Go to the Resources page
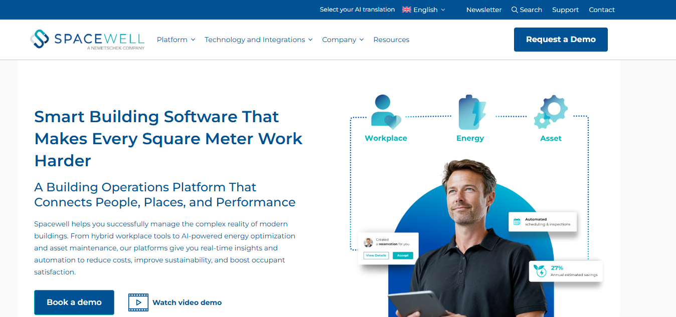Image resolution: width=676 pixels, height=317 pixels. [x=391, y=40]
